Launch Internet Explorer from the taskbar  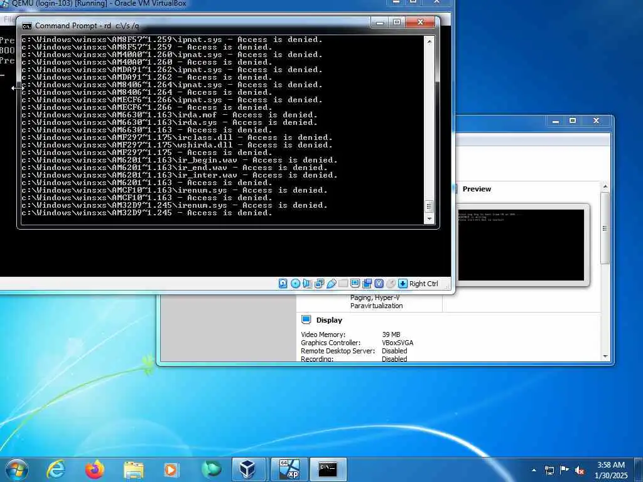(55, 469)
